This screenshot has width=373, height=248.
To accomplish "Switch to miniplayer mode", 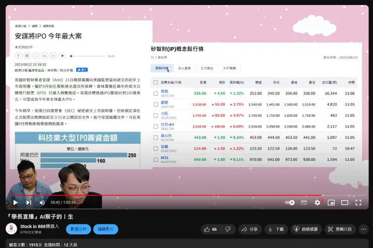I will click(x=331, y=203).
